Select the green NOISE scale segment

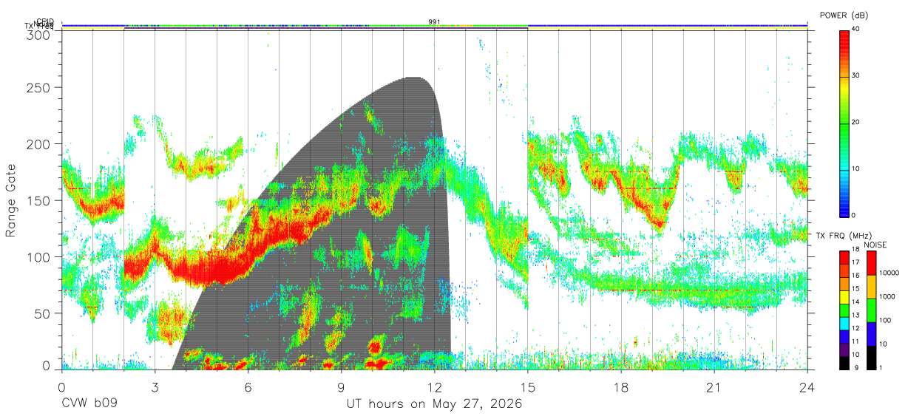pyautogui.click(x=872, y=310)
